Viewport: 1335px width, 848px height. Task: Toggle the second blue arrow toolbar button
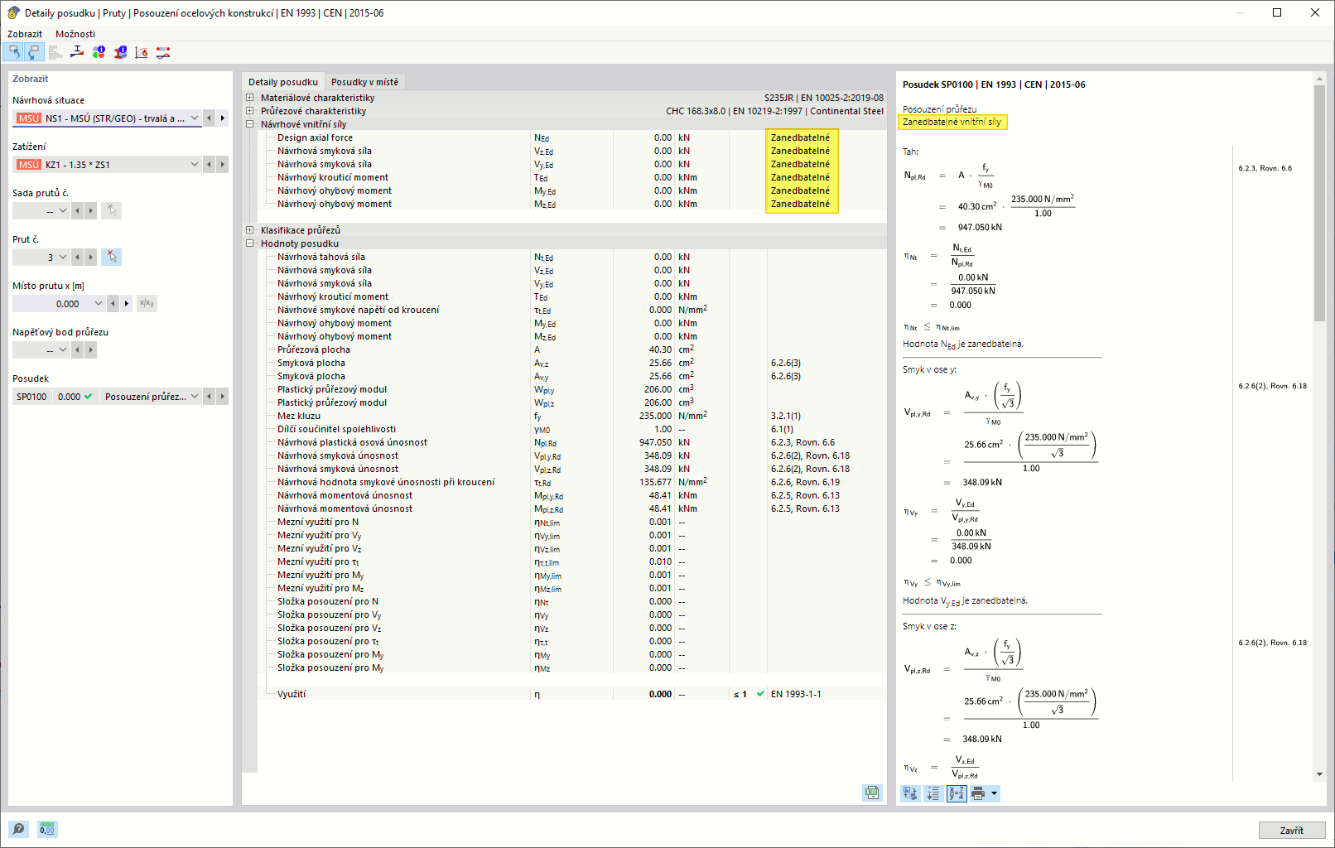tap(33, 52)
